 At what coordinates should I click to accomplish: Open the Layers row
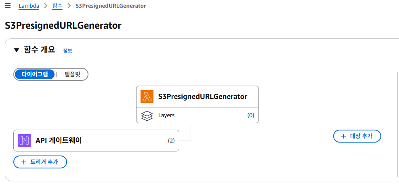coord(197,115)
